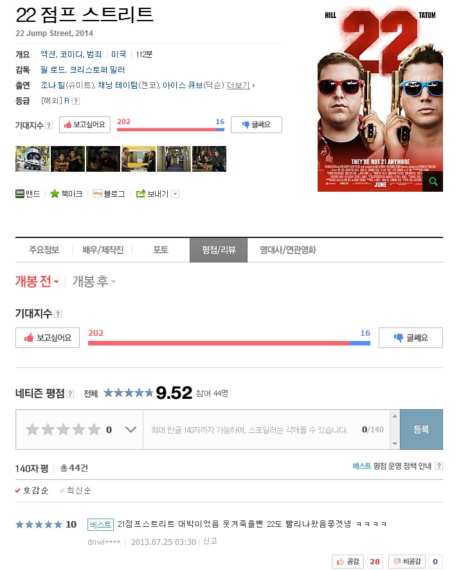The image size is (461, 570).
Task: Share via the Band icon
Action: point(20,194)
